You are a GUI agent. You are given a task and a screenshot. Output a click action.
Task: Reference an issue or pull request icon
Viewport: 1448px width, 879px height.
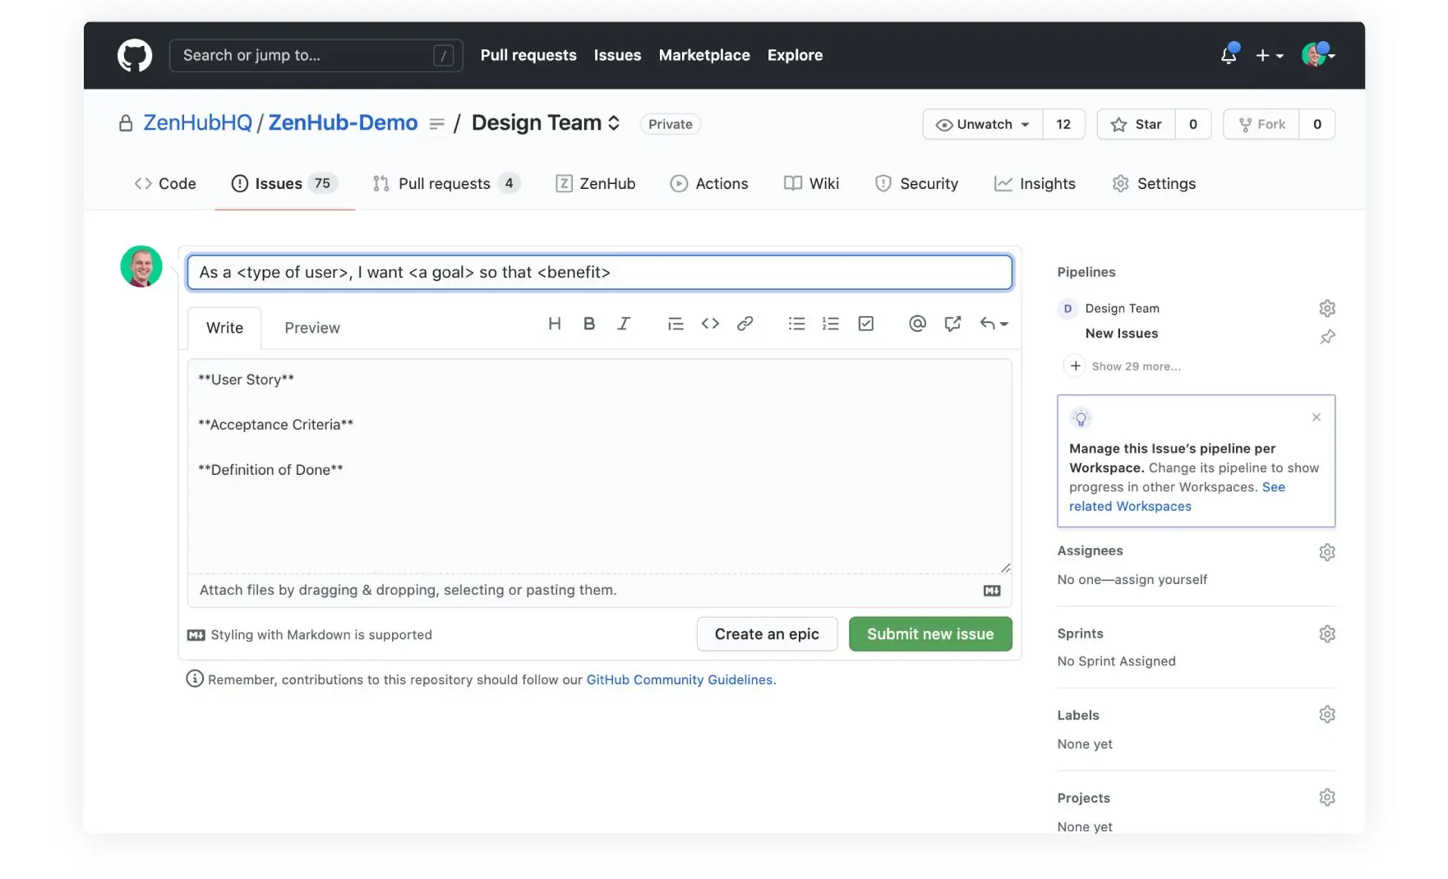point(952,324)
